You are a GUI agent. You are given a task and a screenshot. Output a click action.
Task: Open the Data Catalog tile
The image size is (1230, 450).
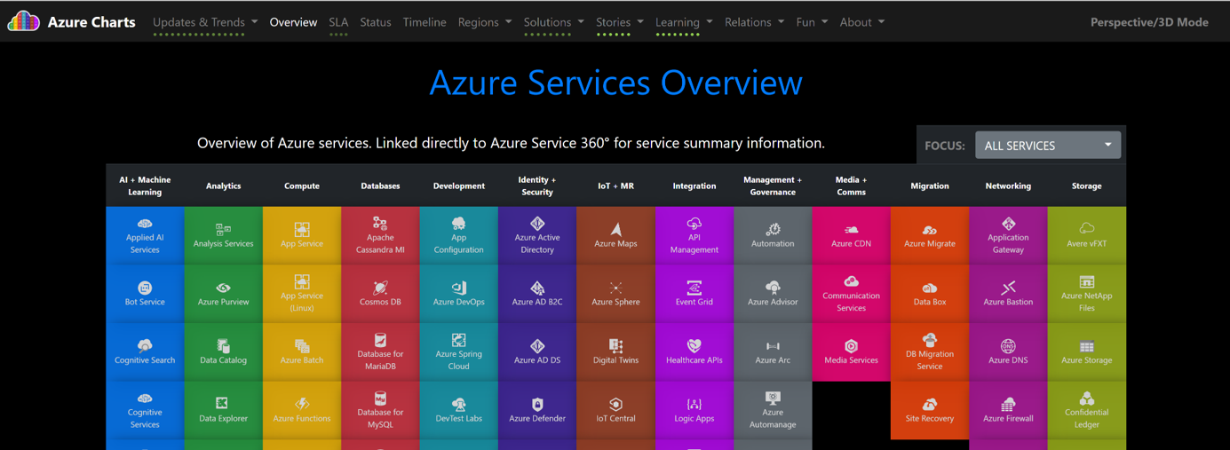point(223,352)
